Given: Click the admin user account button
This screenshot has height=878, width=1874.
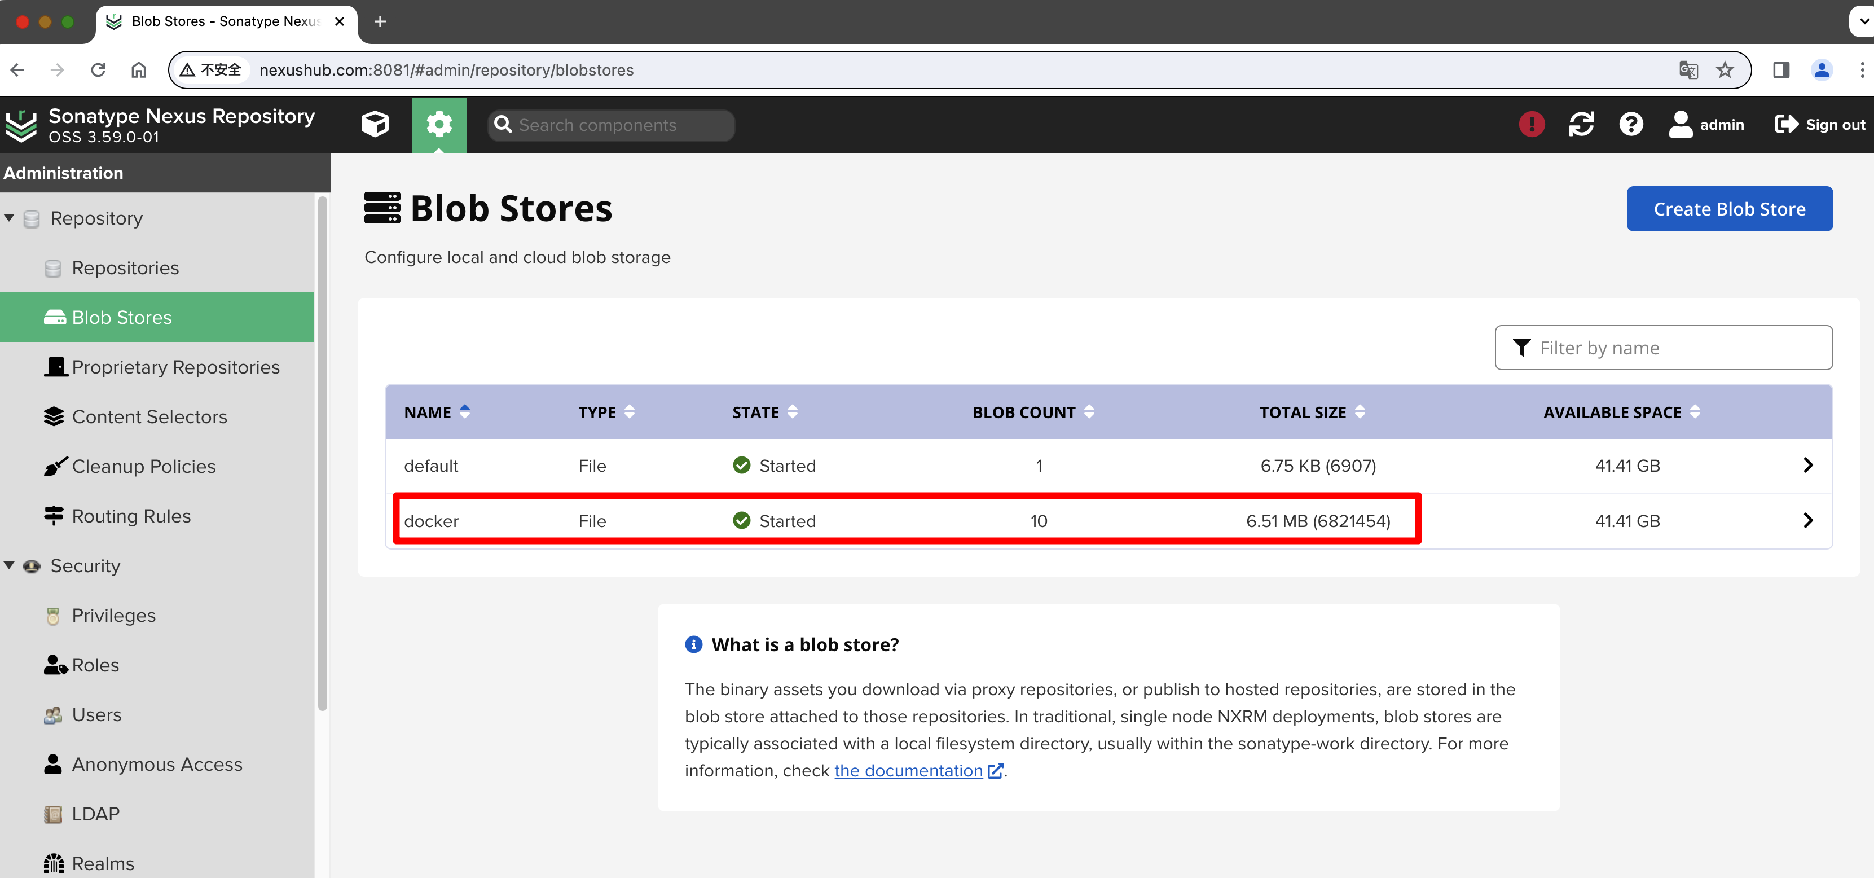Looking at the screenshot, I should (1706, 124).
